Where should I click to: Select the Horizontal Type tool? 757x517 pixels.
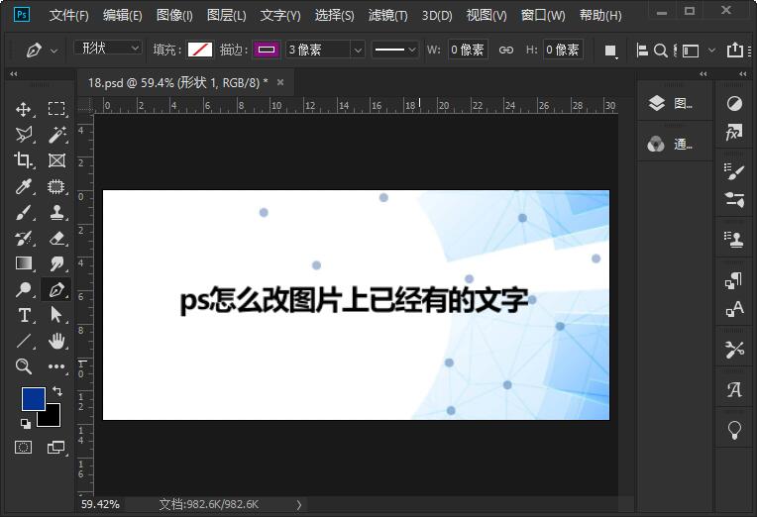[23, 315]
